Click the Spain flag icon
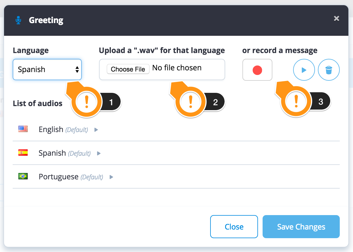 tap(23, 153)
